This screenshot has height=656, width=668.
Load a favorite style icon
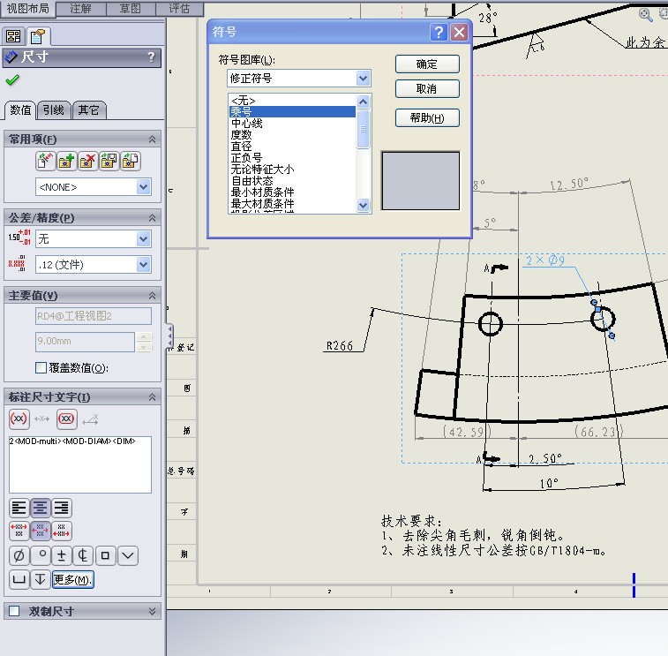click(x=131, y=161)
